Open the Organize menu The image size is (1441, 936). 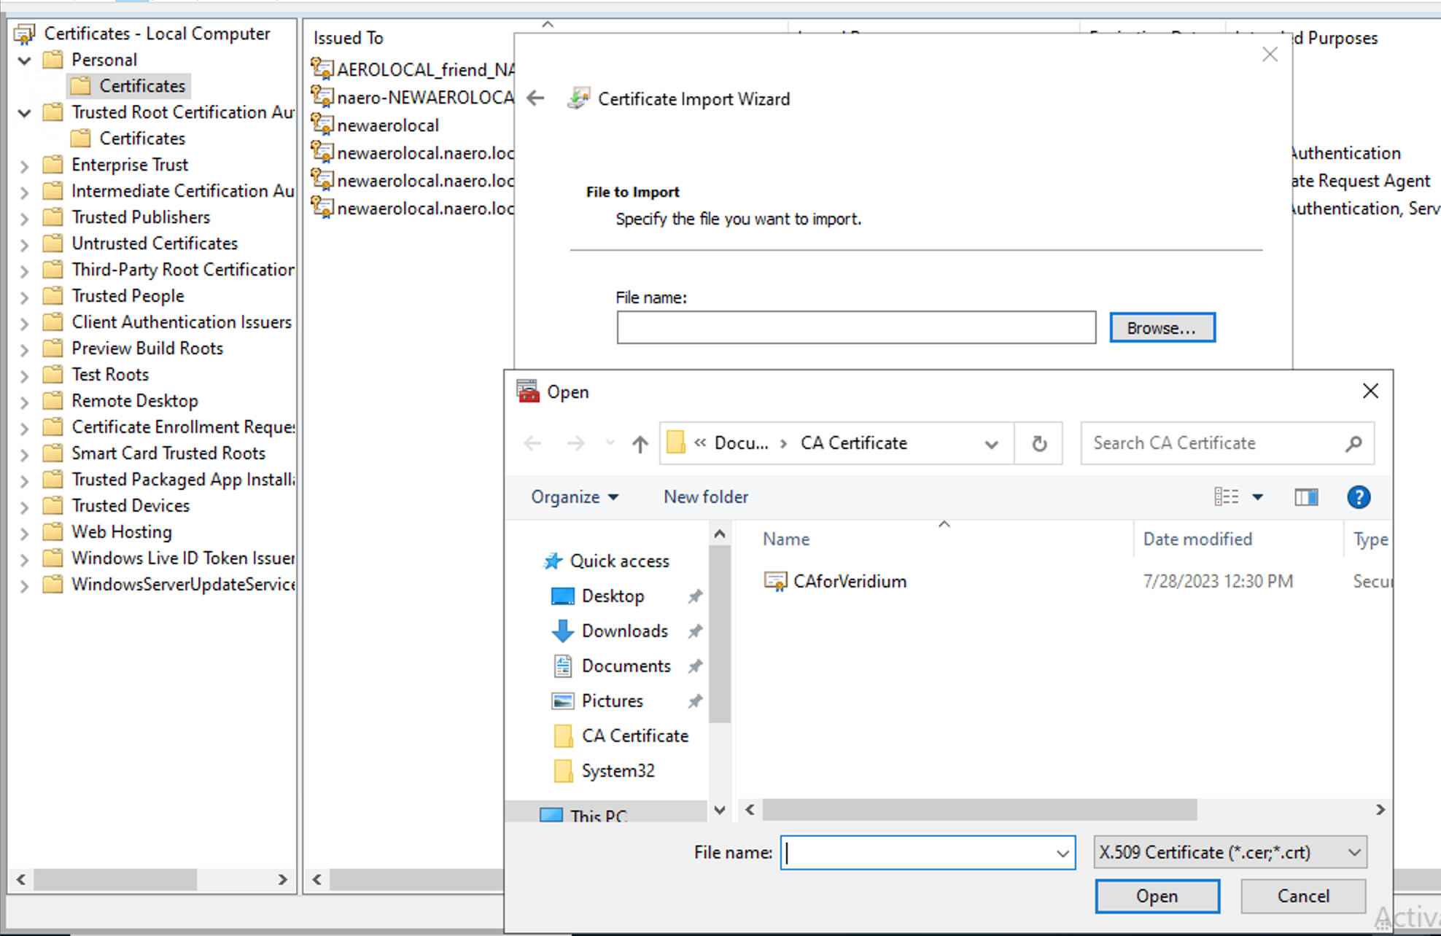575,497
